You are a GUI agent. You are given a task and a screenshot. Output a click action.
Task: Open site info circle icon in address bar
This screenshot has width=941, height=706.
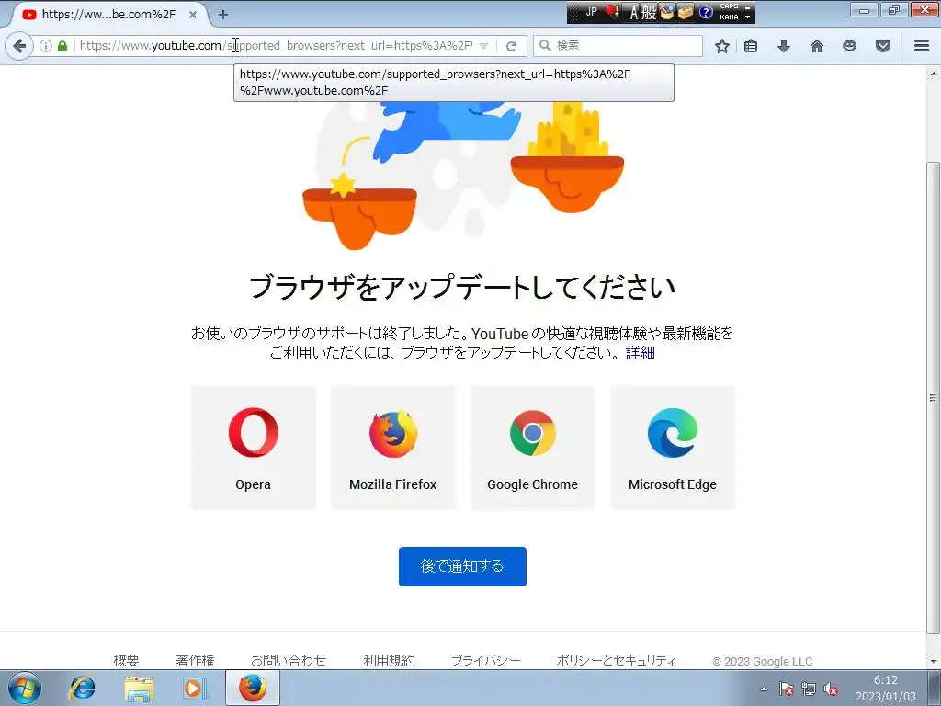point(46,46)
